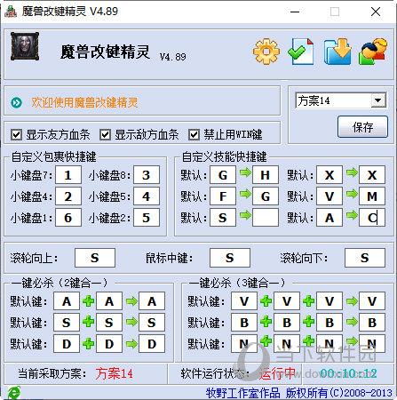
Task: Click the document with green checkmark icon
Action: (x=301, y=52)
